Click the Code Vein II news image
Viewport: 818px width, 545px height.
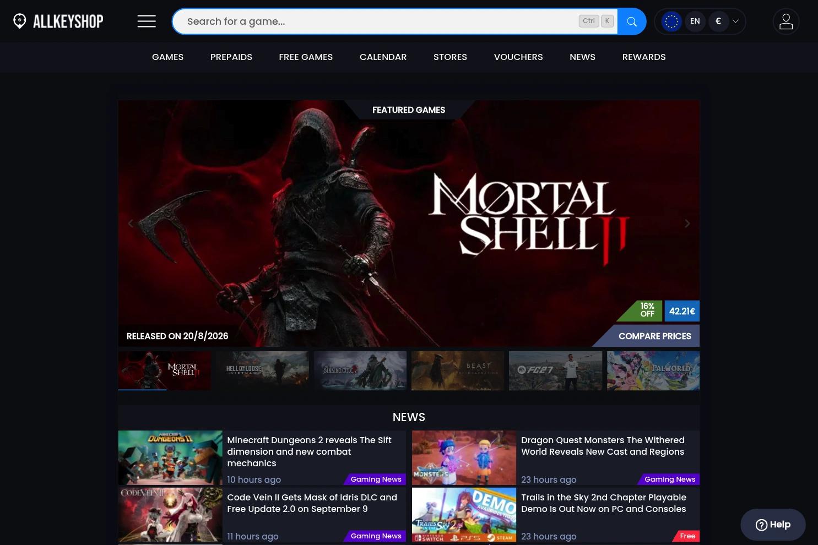(x=170, y=515)
